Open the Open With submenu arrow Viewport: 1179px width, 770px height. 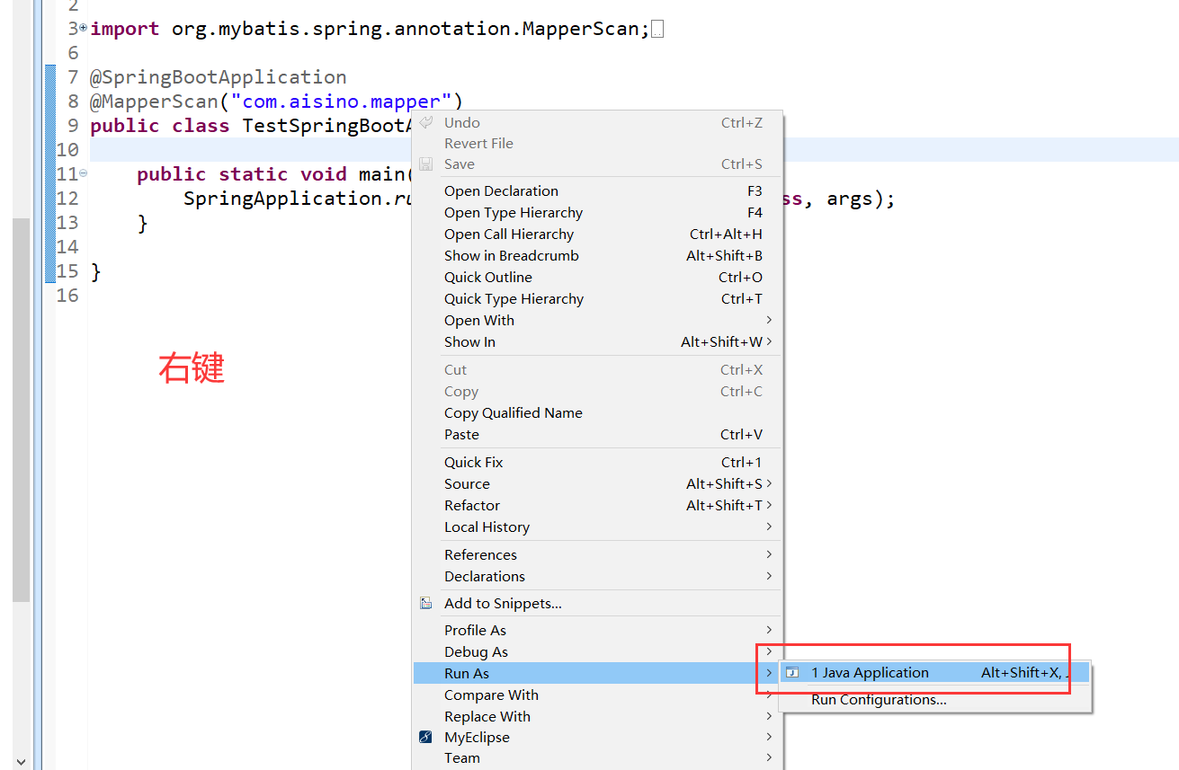point(769,320)
